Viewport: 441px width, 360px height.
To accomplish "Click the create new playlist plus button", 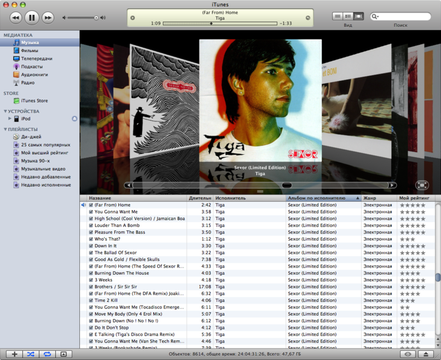I will (x=14, y=354).
